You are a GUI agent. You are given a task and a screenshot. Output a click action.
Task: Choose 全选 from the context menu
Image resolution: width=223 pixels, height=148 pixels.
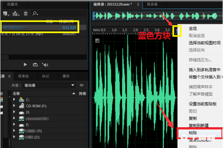coord(193,28)
